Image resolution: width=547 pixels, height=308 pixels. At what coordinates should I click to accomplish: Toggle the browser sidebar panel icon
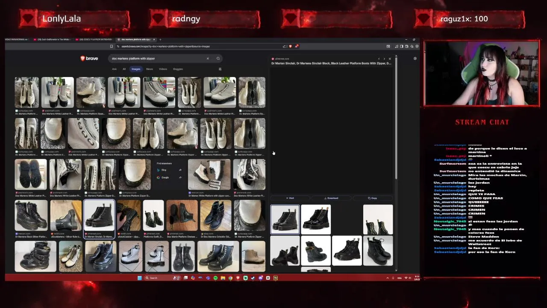(x=402, y=46)
